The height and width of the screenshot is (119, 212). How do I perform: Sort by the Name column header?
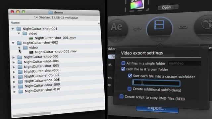coord(15,23)
